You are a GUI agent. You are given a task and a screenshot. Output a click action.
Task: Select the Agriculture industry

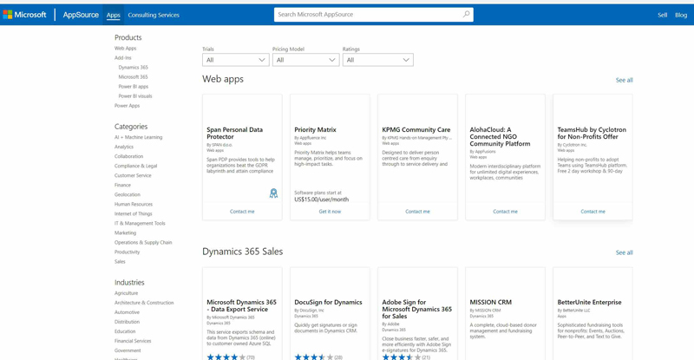pyautogui.click(x=126, y=293)
